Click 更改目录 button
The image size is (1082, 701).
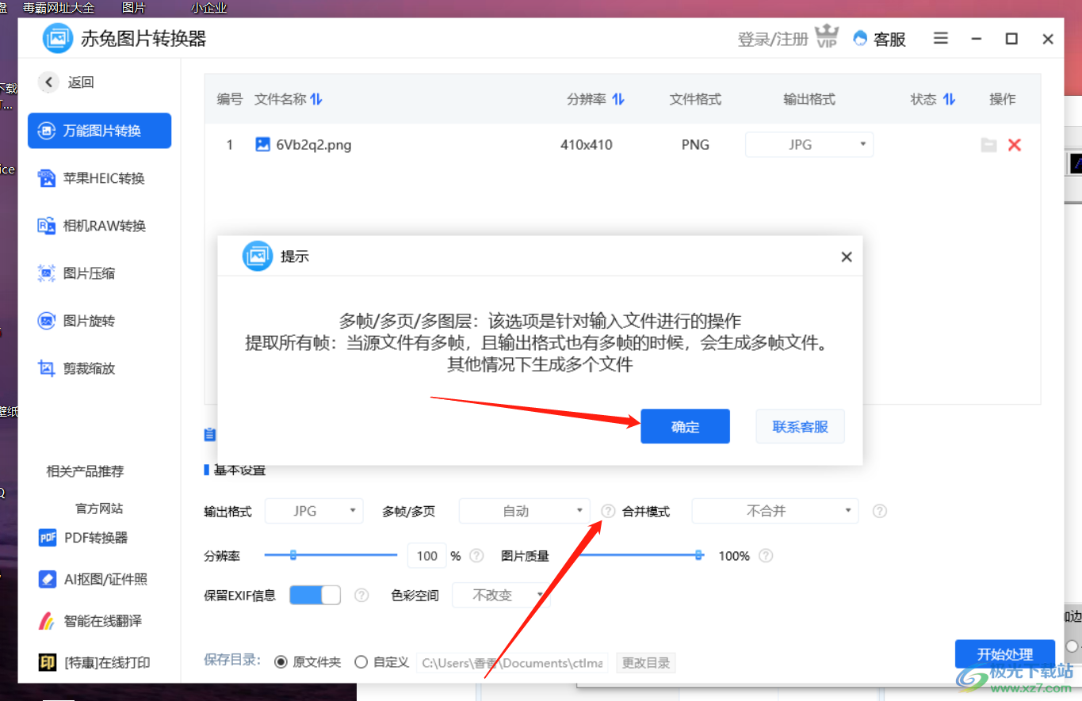[x=646, y=662]
